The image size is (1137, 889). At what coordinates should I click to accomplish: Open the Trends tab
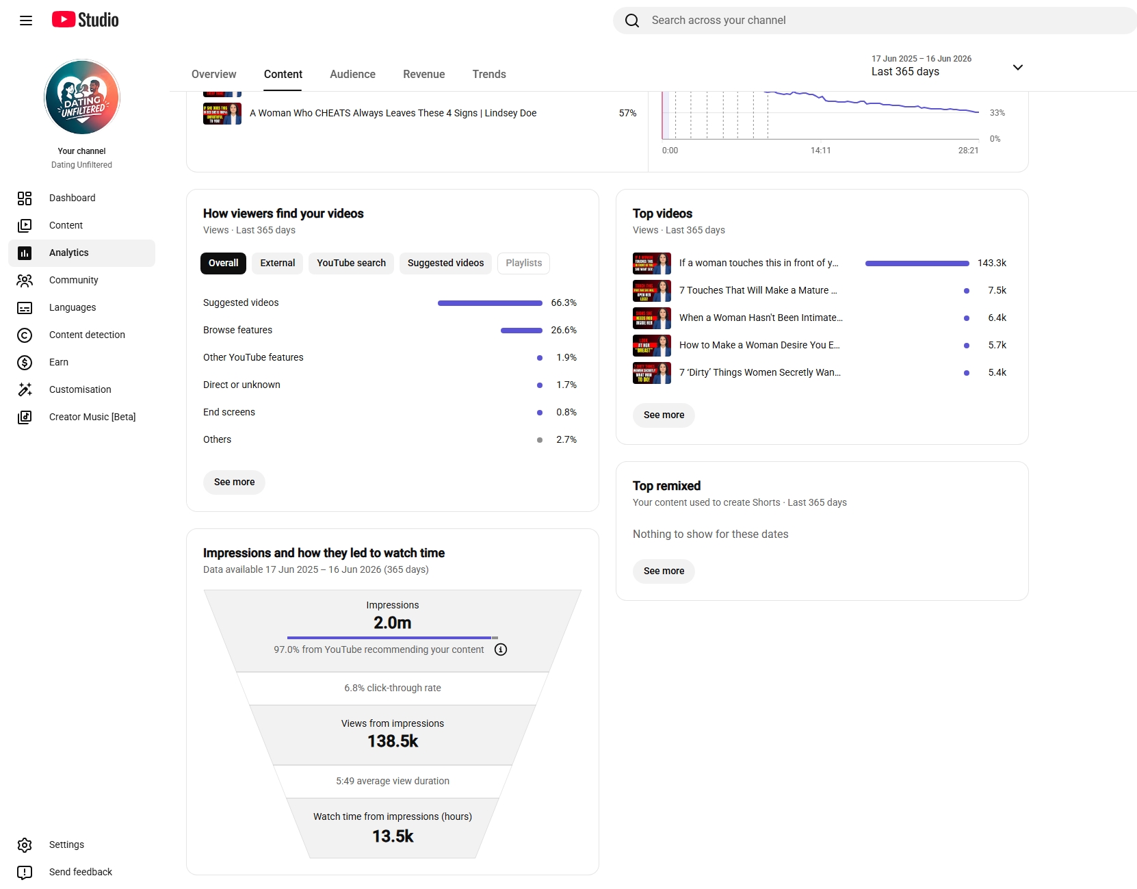489,74
